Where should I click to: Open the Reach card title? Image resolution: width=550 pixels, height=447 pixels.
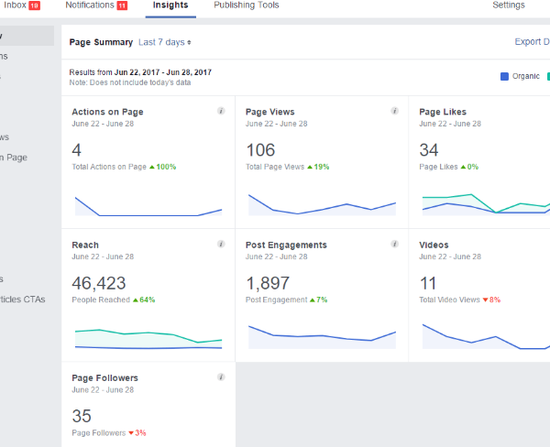(x=85, y=245)
